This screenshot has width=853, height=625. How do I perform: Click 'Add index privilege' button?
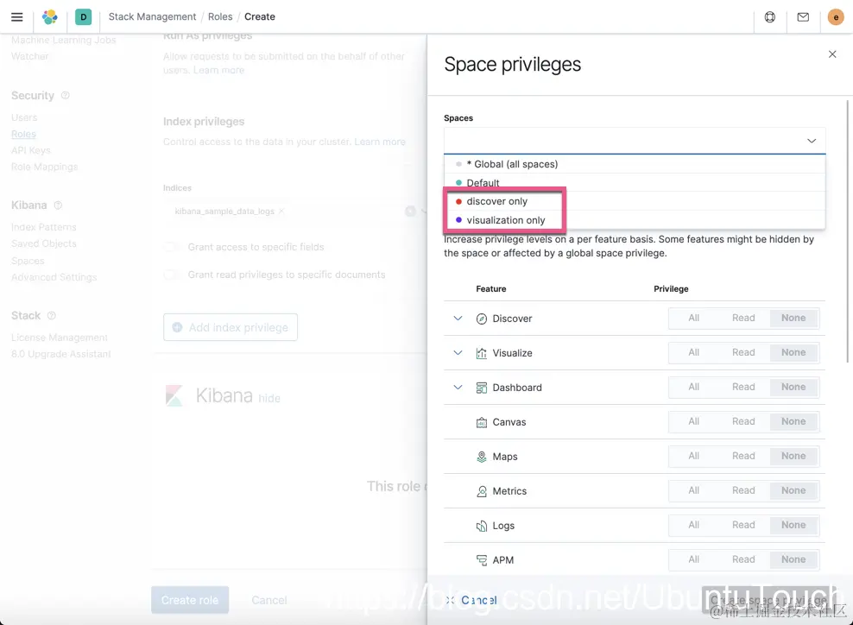click(231, 327)
